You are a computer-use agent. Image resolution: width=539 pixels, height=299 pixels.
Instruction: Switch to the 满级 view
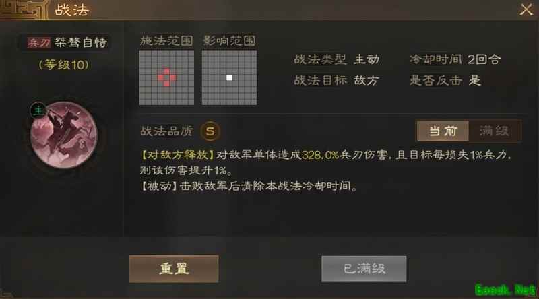click(495, 131)
